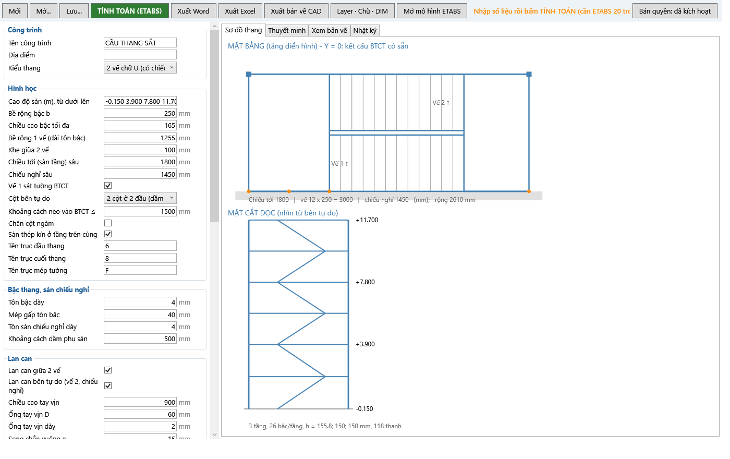
Task: Click the 'Tôn bậc dày' input field
Action: [x=140, y=302]
